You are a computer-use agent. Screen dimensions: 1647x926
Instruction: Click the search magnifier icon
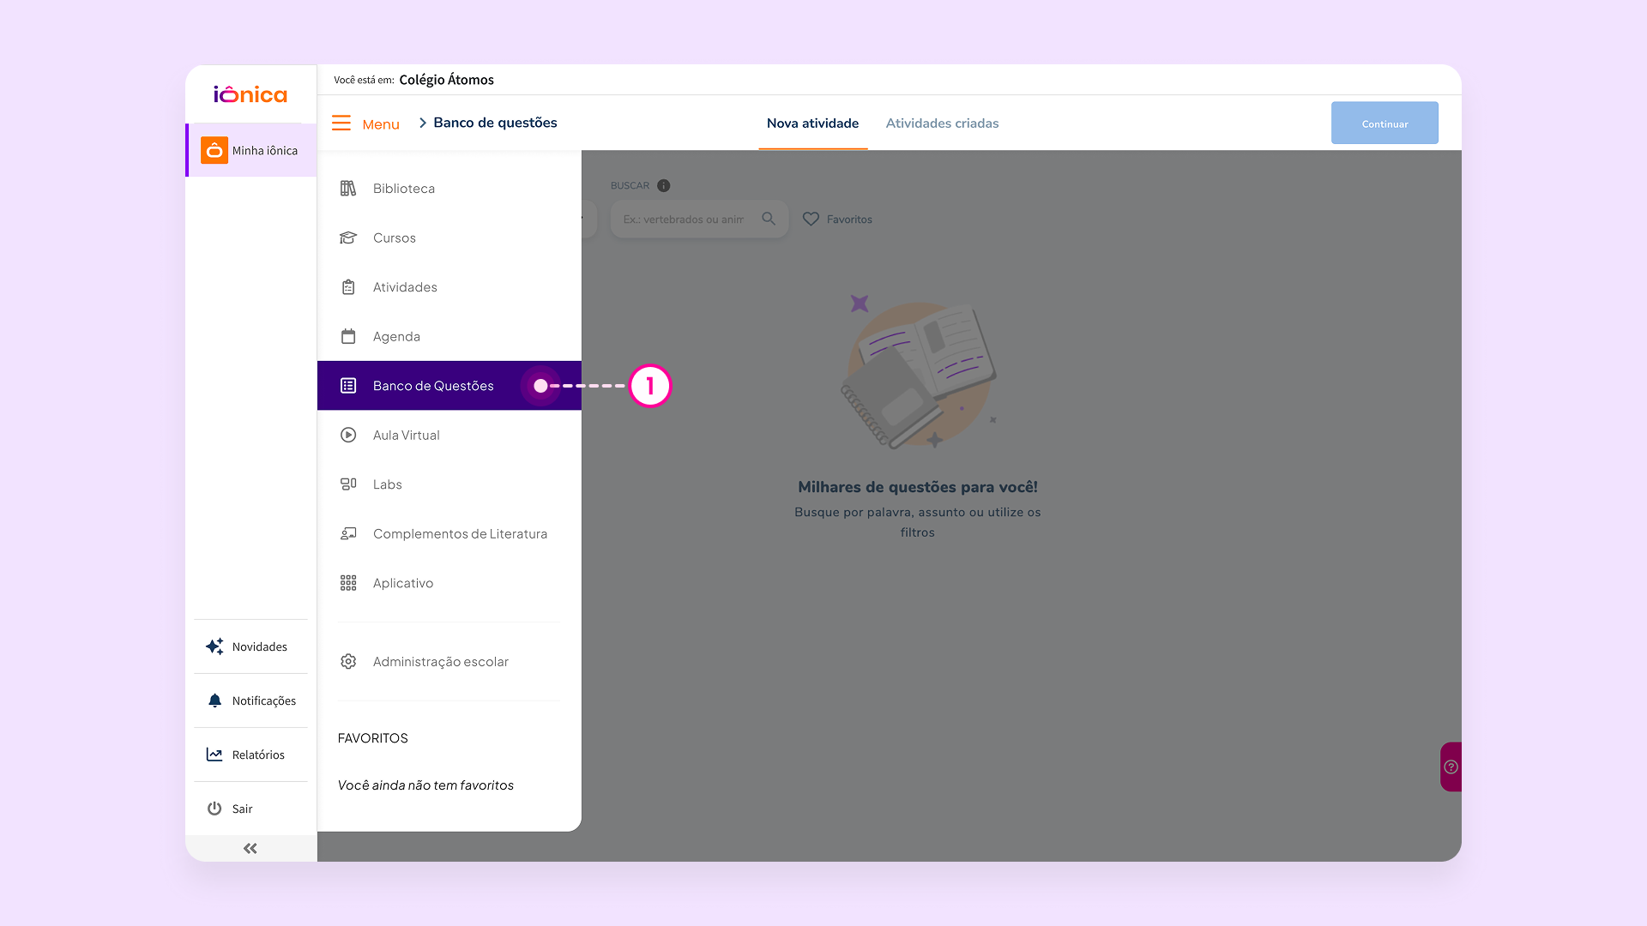769,219
